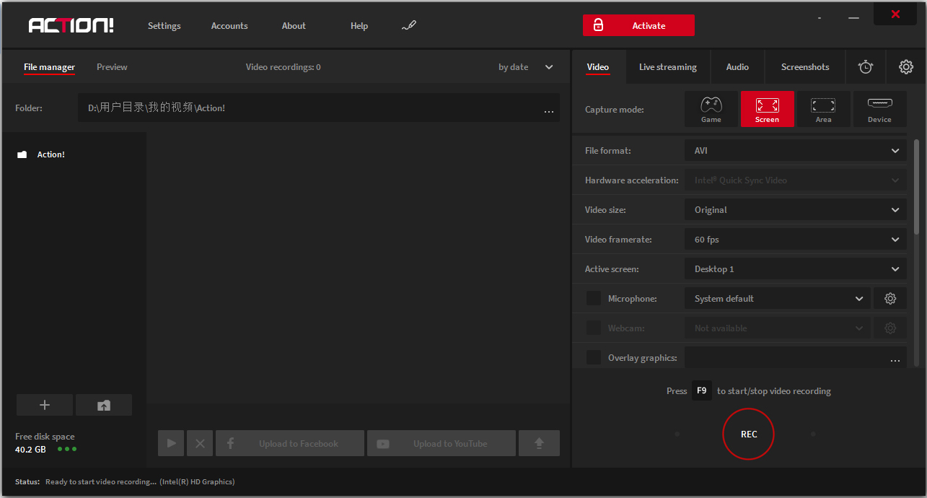Image resolution: width=927 pixels, height=498 pixels.
Task: Click the red Activate button
Action: (x=638, y=25)
